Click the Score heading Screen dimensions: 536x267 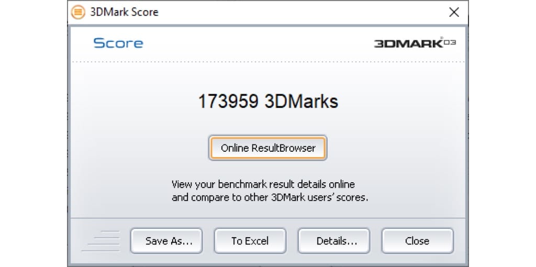118,43
